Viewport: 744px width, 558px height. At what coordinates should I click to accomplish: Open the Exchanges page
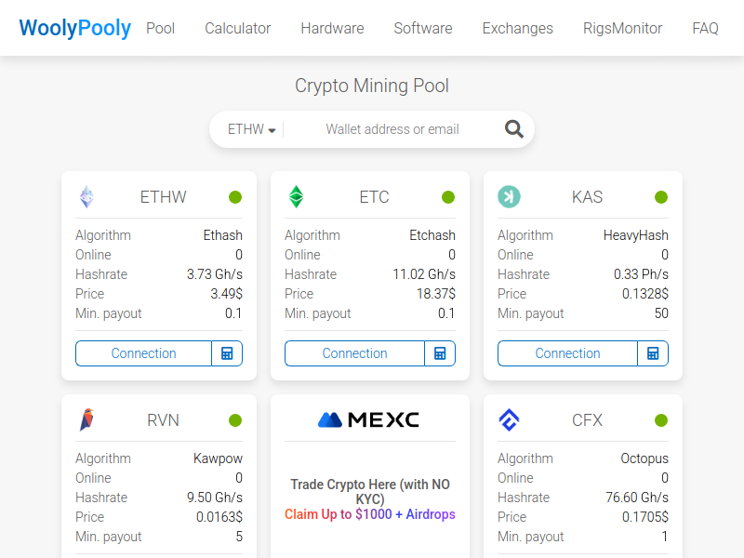click(518, 29)
